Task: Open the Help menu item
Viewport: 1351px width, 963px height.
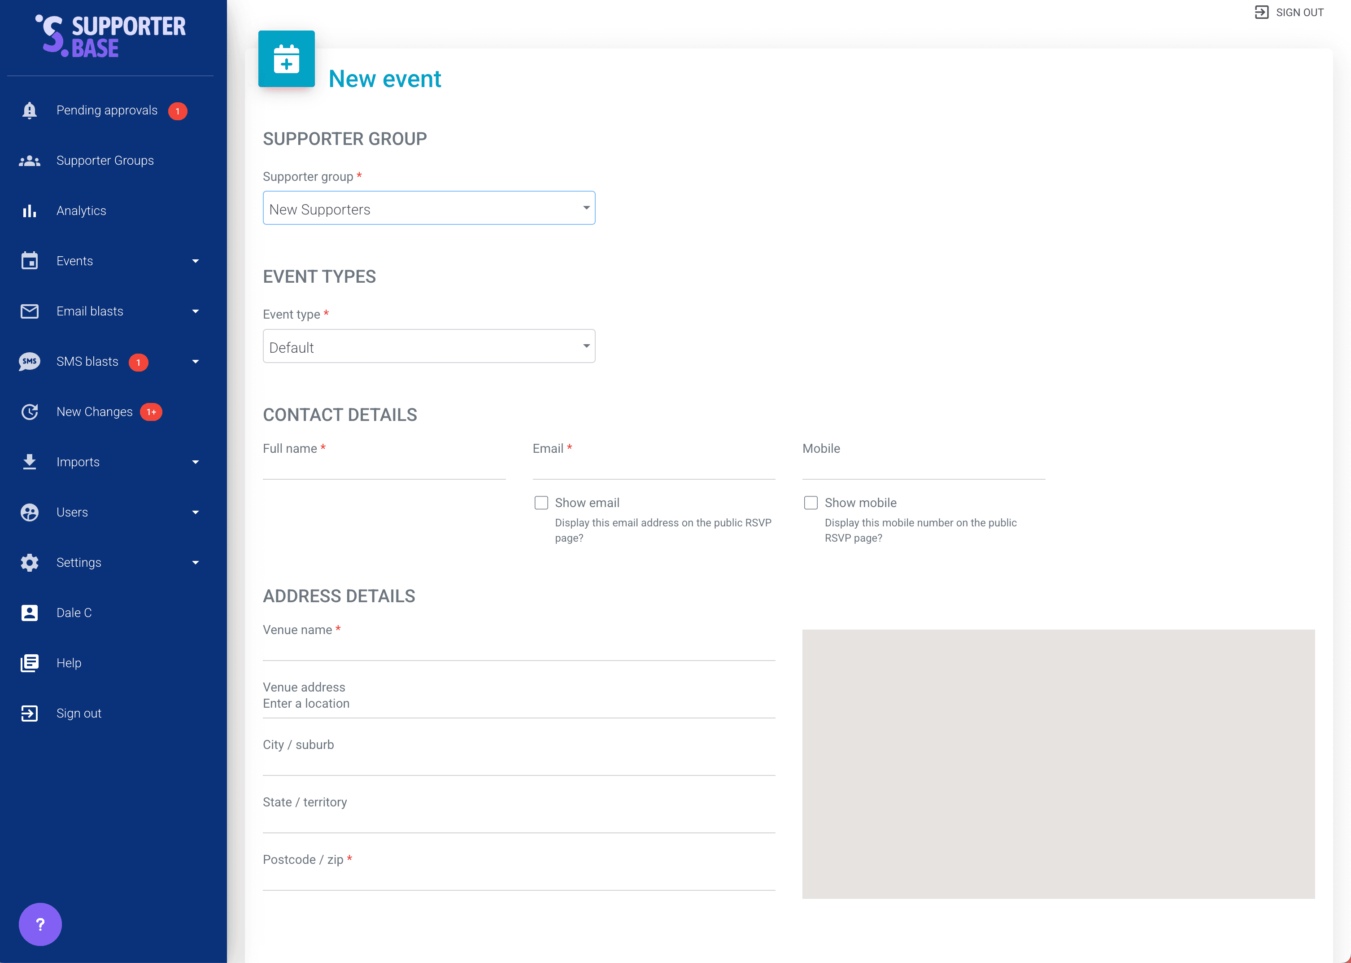Action: coord(69,663)
